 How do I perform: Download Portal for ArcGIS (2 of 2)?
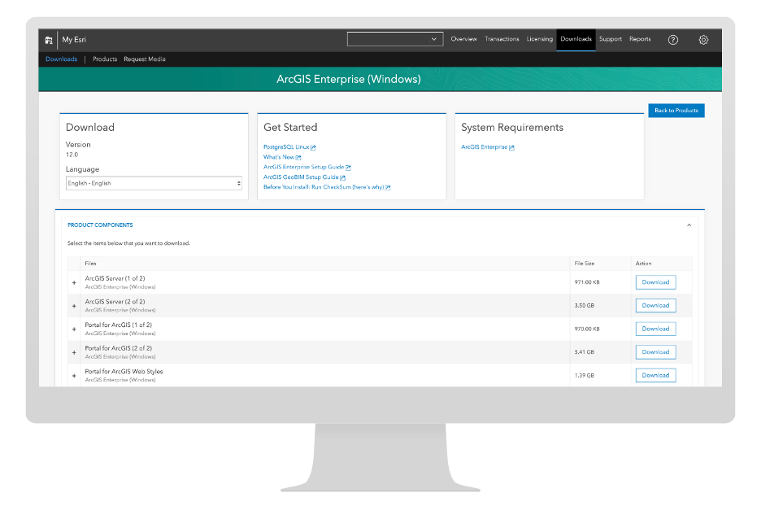(x=655, y=352)
